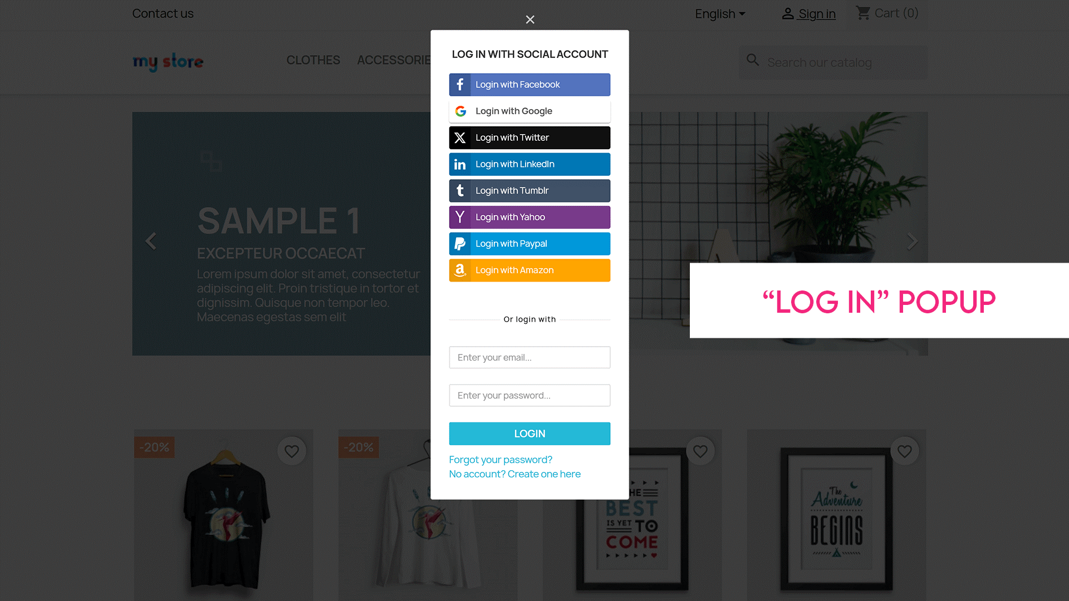Click the Yahoo logo icon

tap(460, 217)
